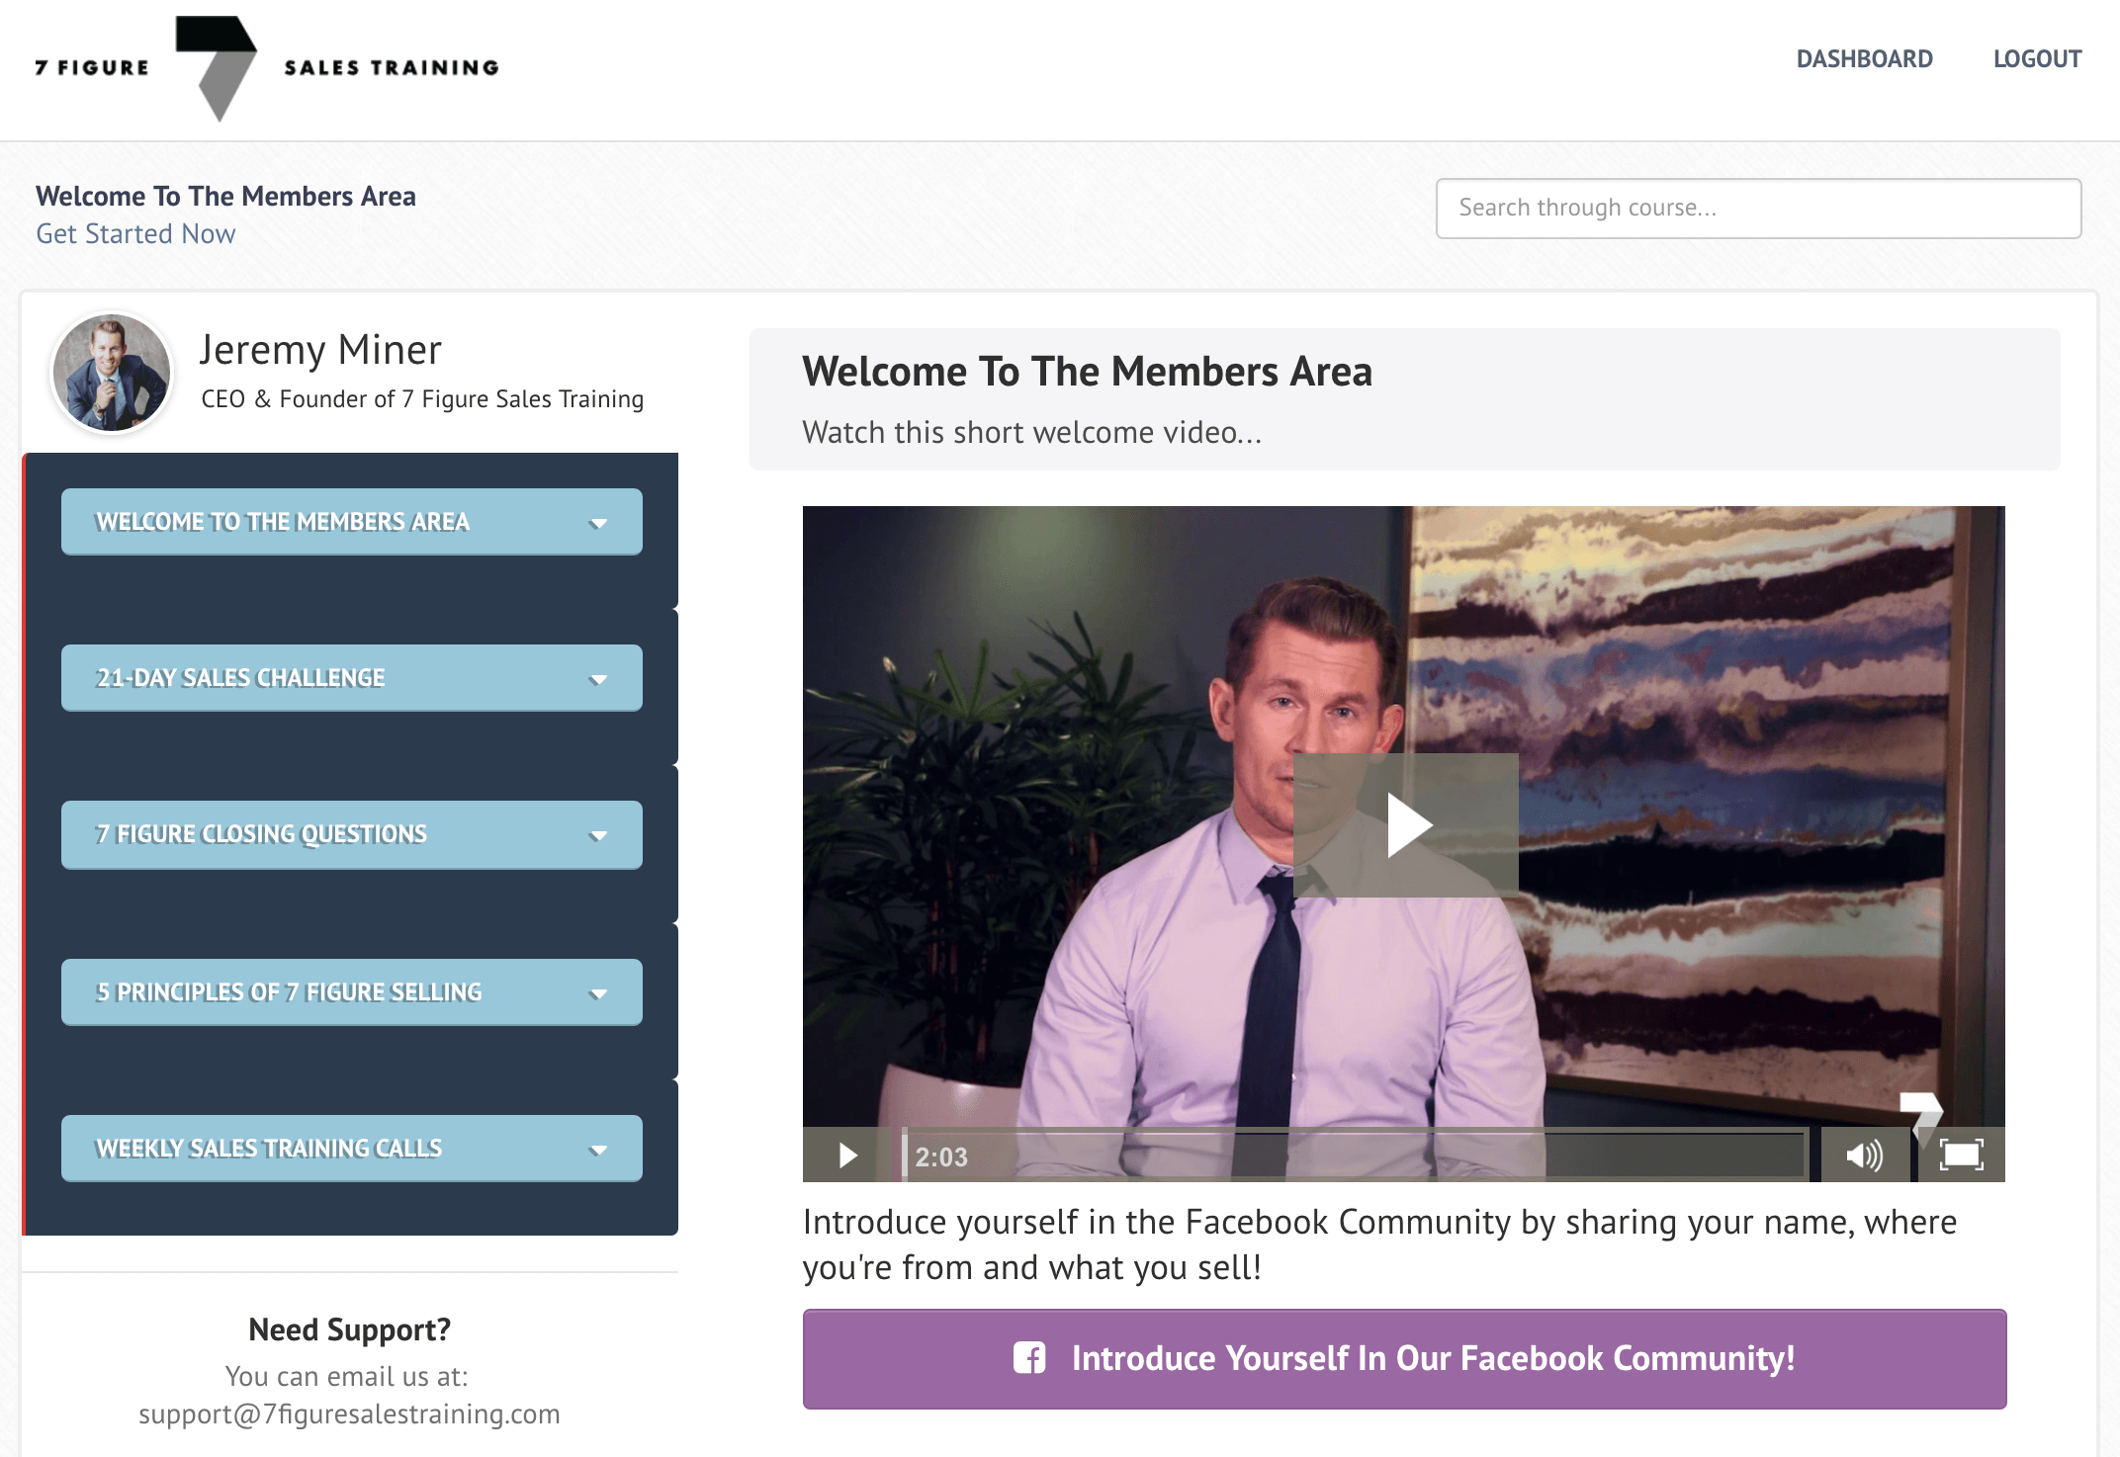Screen dimensions: 2120x1457
Task: Expand the 21-Day Sales Challenge section
Action: coord(352,678)
